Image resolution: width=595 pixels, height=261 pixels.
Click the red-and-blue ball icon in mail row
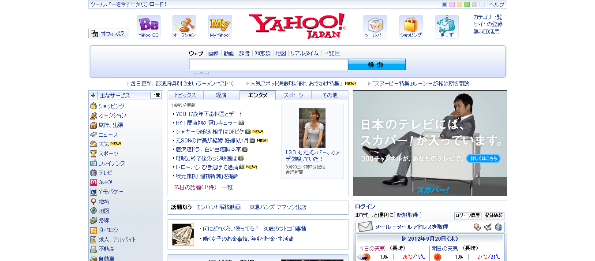click(x=477, y=227)
